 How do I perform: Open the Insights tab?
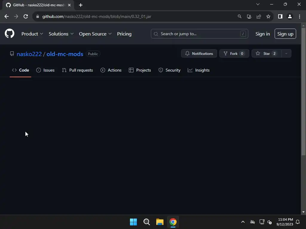(199, 70)
